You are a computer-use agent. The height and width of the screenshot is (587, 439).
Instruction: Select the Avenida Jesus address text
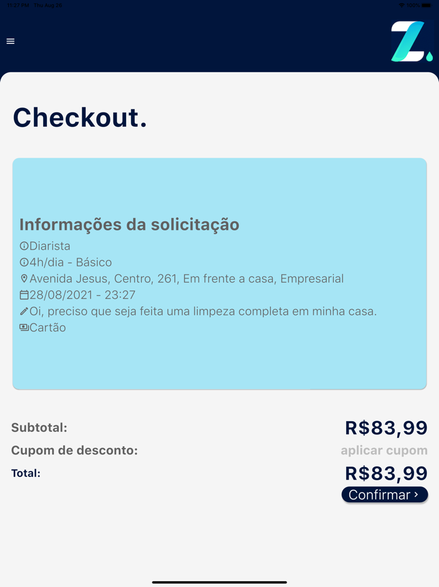pos(186,278)
